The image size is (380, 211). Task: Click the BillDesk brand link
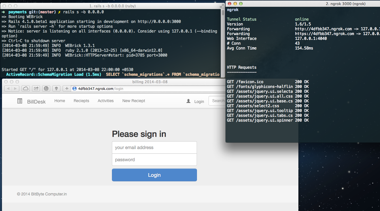pos(36,102)
